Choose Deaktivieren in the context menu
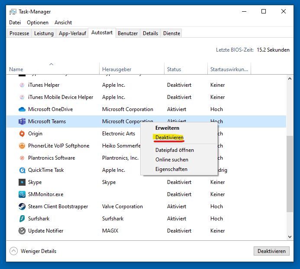 179,138
